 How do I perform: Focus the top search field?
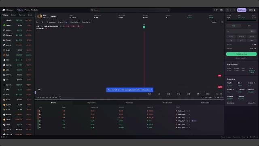click(130, 10)
